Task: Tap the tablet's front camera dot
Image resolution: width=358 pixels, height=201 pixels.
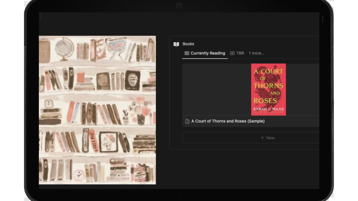Action: pos(179,6)
